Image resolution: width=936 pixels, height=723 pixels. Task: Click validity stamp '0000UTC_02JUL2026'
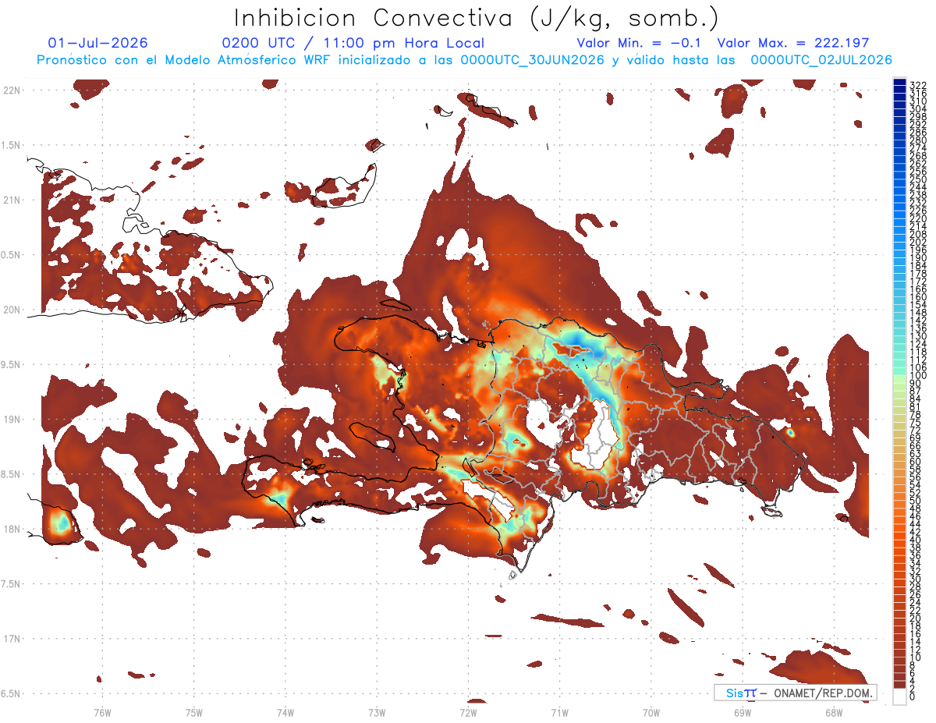821,60
